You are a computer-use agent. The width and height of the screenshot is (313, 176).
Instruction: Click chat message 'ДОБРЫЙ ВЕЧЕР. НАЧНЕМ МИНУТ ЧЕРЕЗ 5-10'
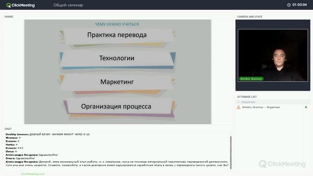pyautogui.click(x=60, y=134)
